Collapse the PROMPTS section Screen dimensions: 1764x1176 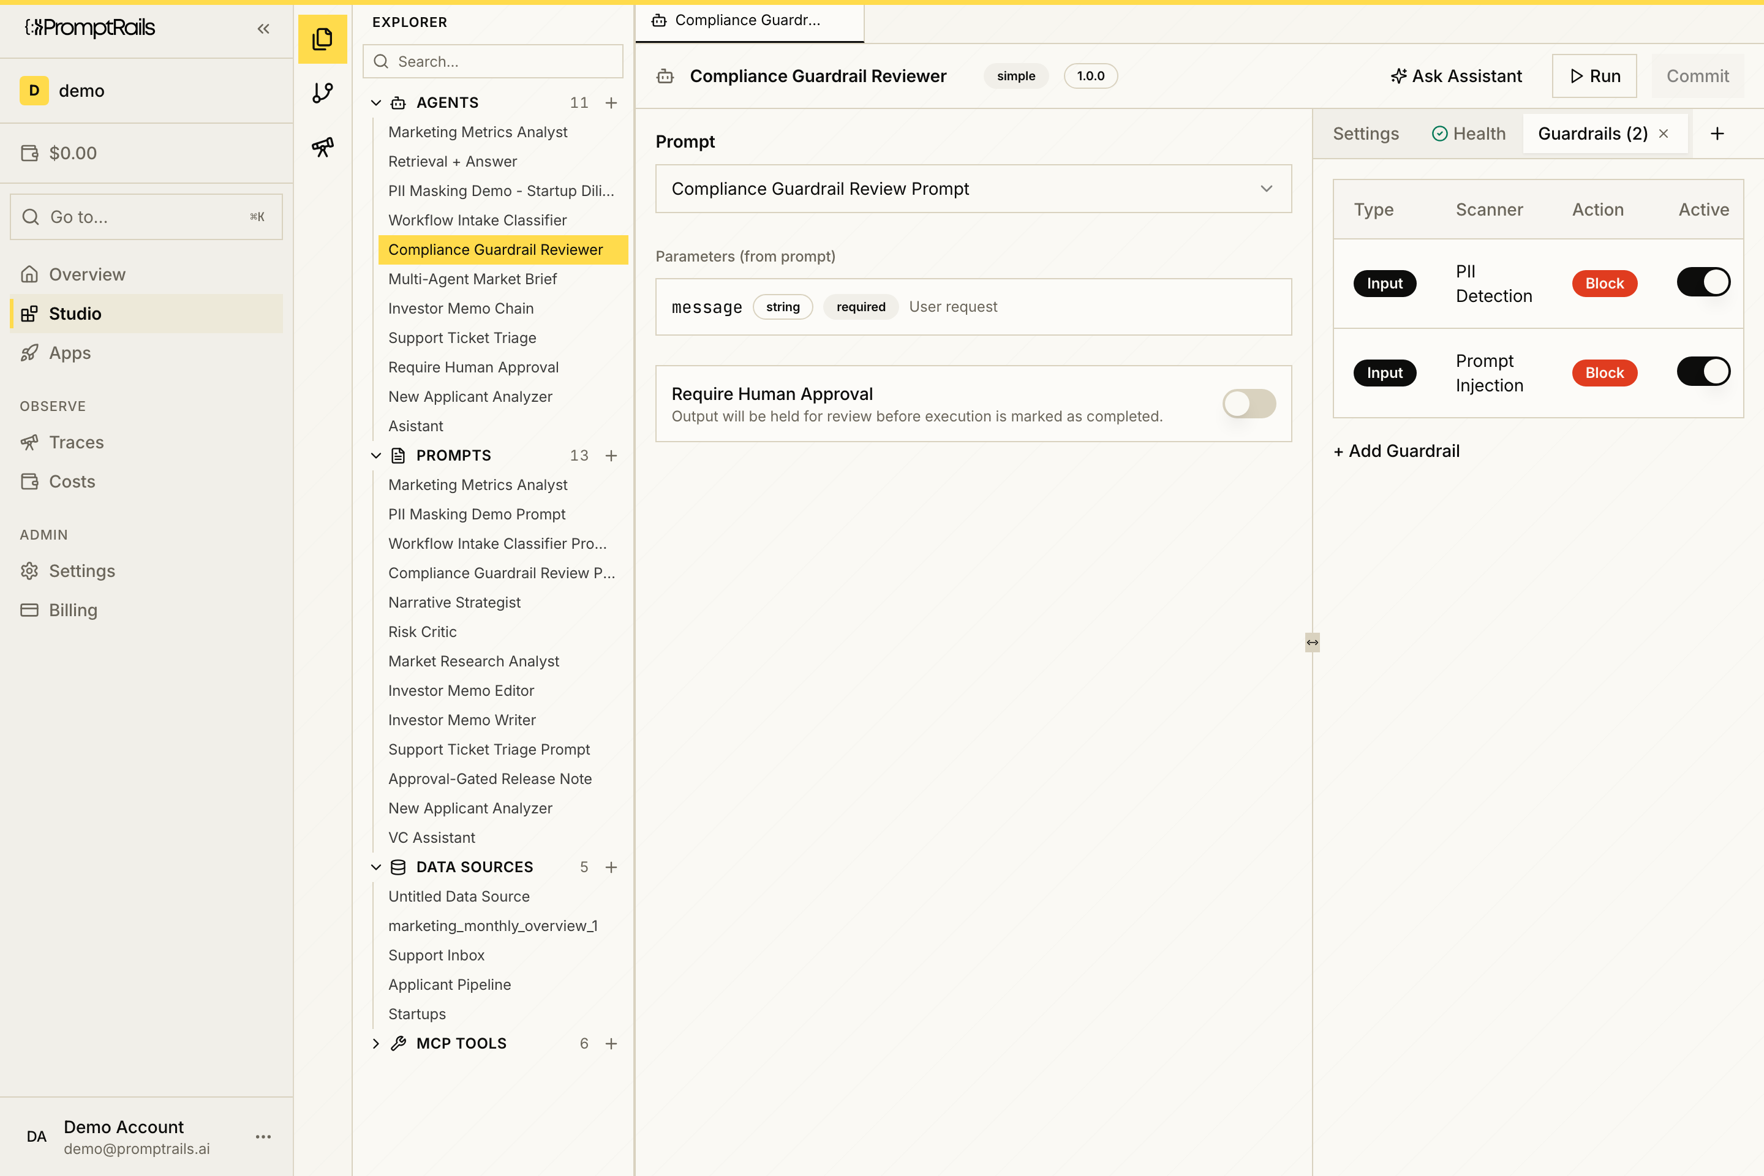pos(377,455)
